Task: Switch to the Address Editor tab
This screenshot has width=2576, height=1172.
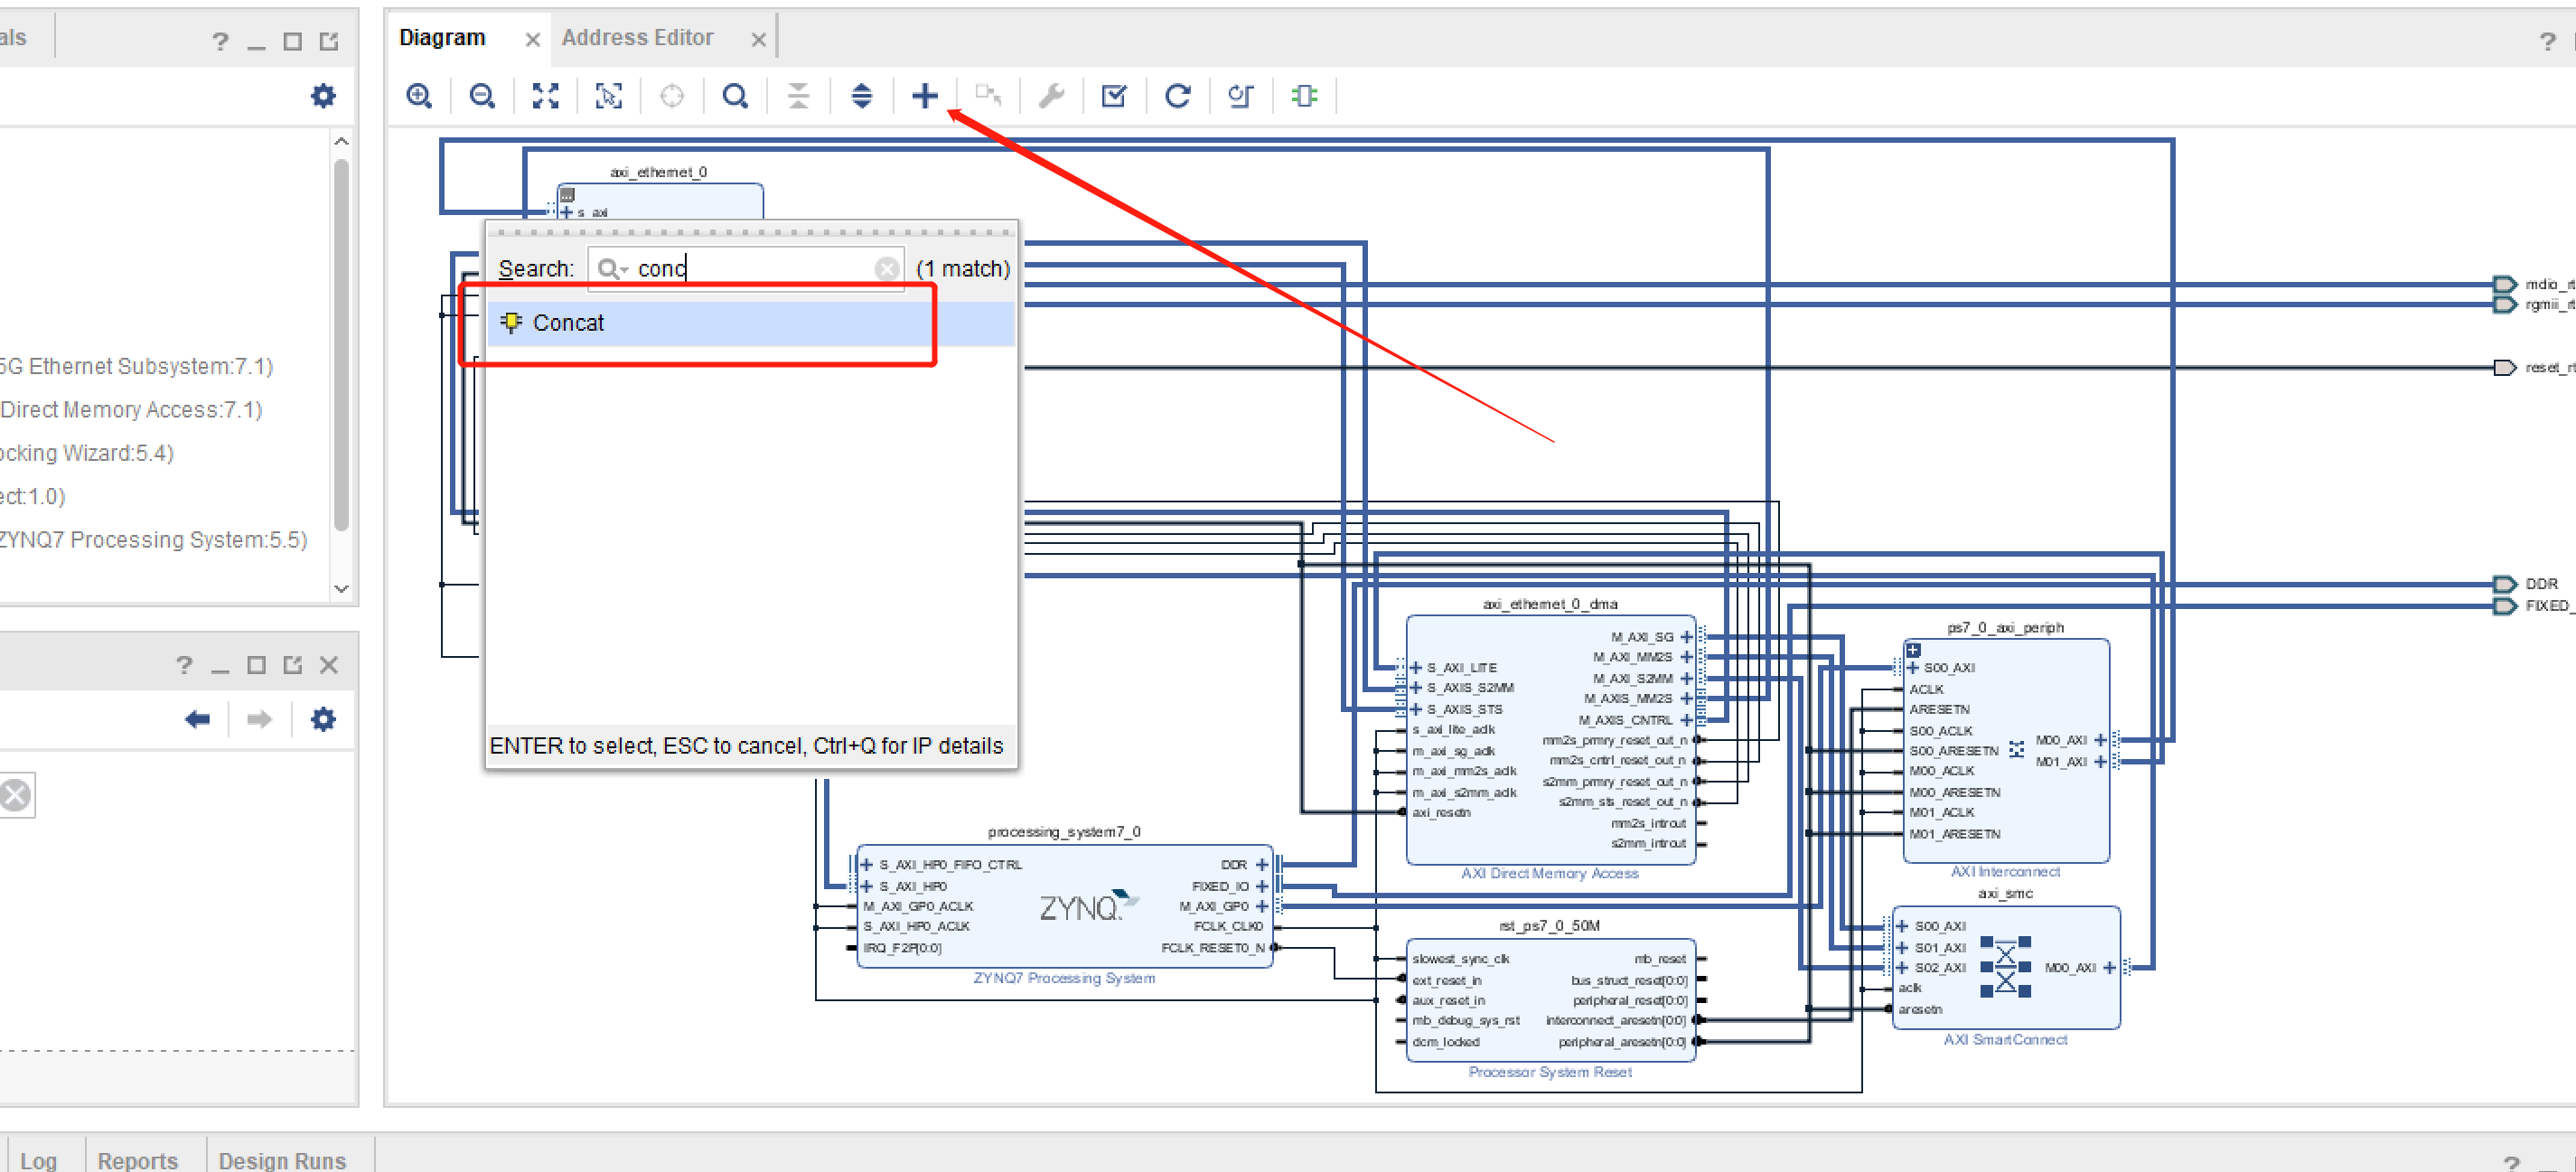Action: [x=637, y=38]
